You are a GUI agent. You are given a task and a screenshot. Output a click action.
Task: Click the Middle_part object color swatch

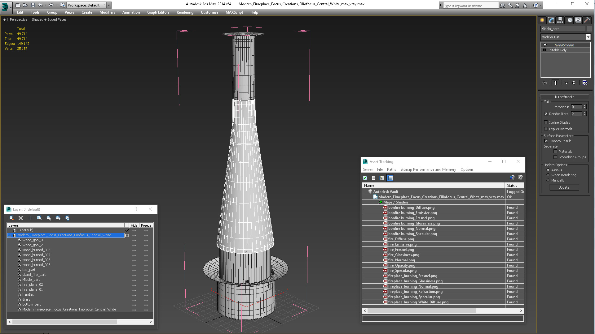589,29
